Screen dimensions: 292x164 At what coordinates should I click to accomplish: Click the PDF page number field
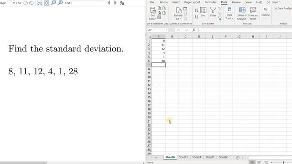(11, 3)
